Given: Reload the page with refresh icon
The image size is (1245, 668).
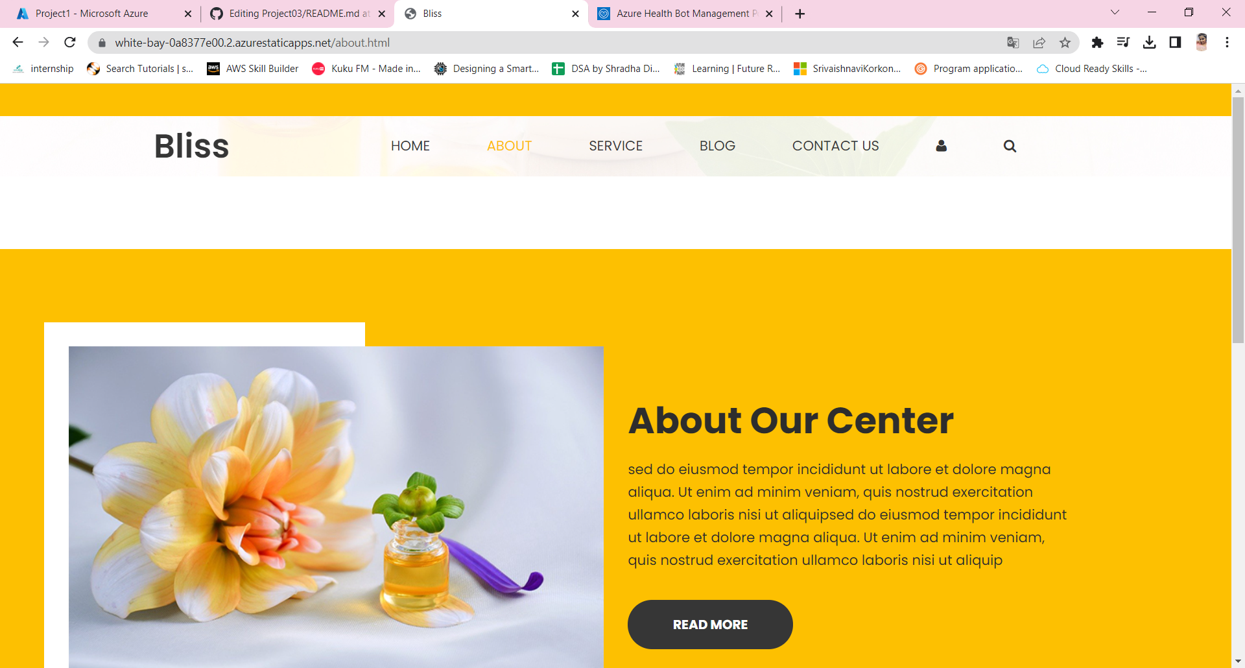Looking at the screenshot, I should click(70, 43).
